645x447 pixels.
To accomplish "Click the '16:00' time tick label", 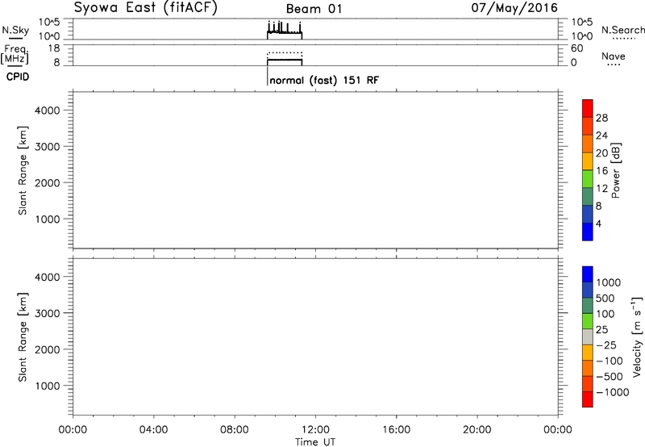I will click(396, 430).
